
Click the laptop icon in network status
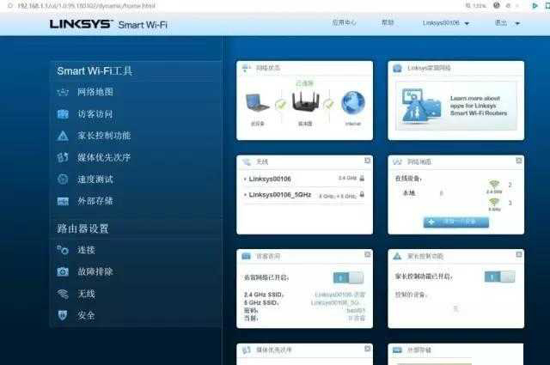257,102
